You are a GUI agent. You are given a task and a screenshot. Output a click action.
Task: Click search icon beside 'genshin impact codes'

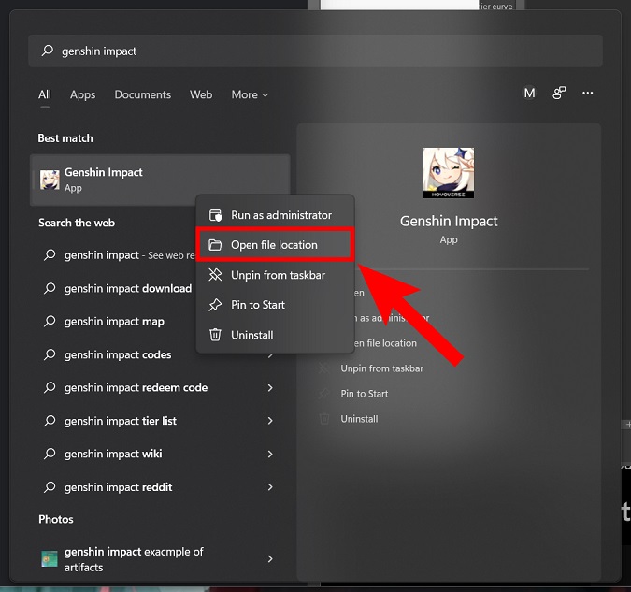click(x=50, y=354)
